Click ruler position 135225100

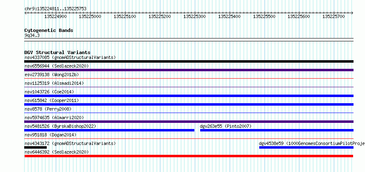[125, 16]
